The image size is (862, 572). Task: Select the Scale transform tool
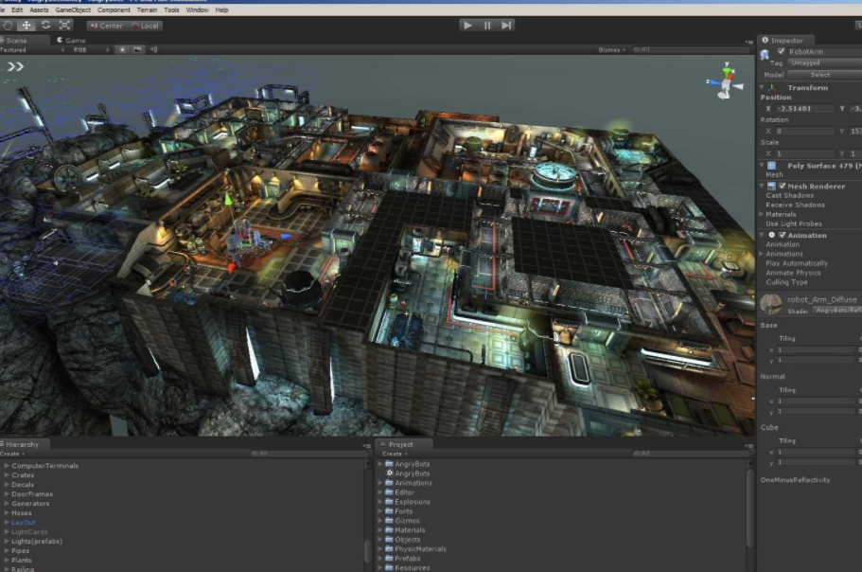click(65, 26)
